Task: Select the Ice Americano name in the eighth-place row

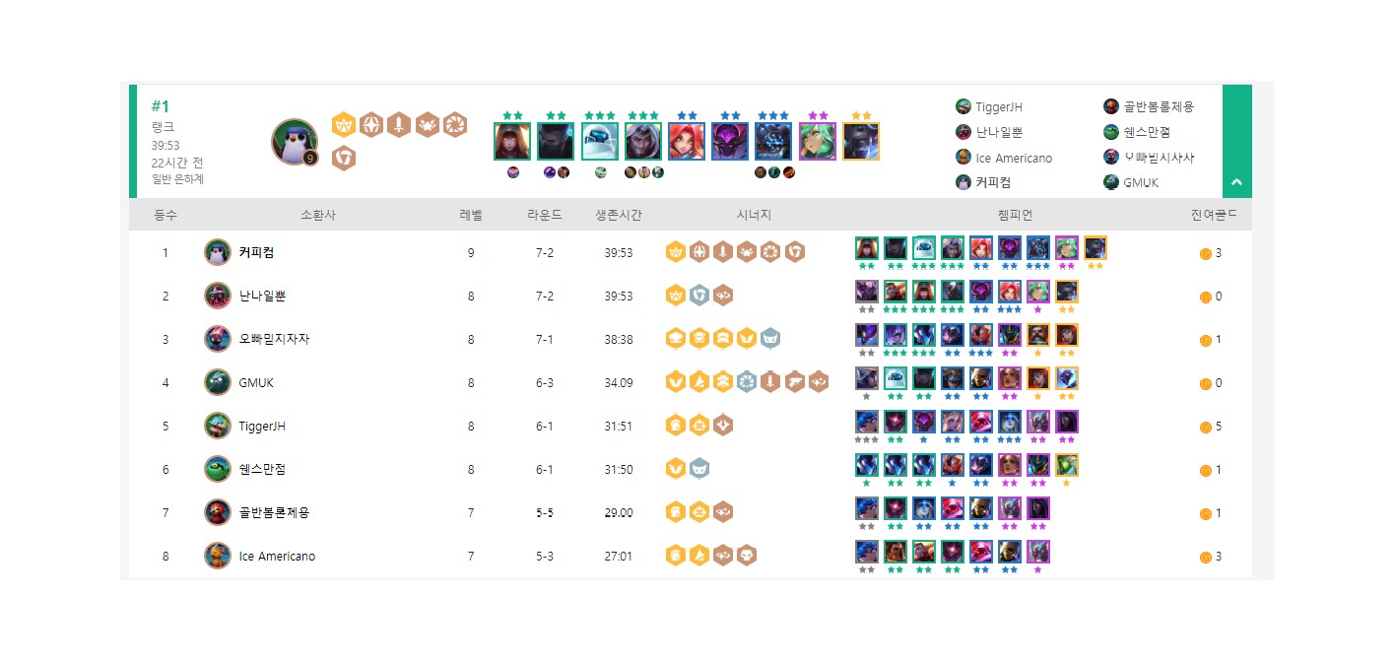Action: [277, 557]
